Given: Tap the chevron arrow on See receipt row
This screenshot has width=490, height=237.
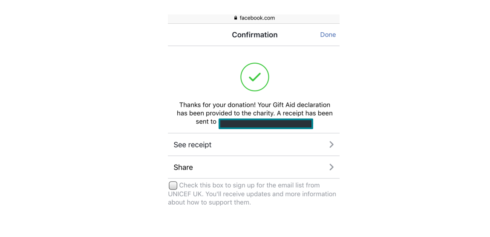Looking at the screenshot, I should (x=331, y=144).
